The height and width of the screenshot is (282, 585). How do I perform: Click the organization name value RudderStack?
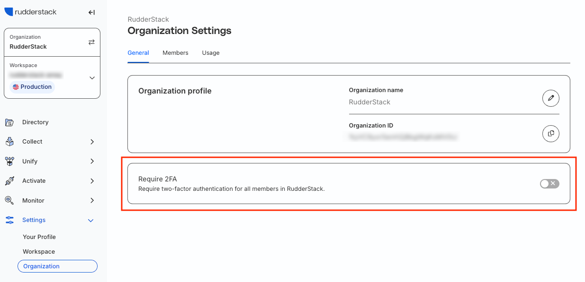click(369, 102)
